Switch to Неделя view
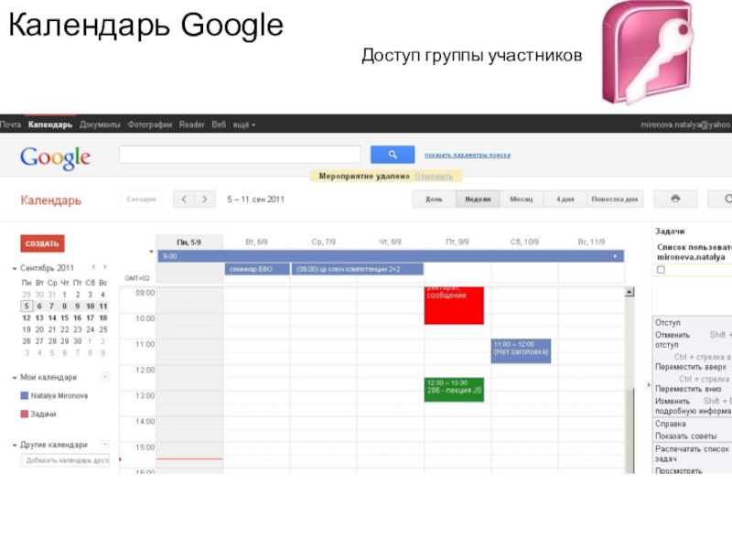 [478, 199]
